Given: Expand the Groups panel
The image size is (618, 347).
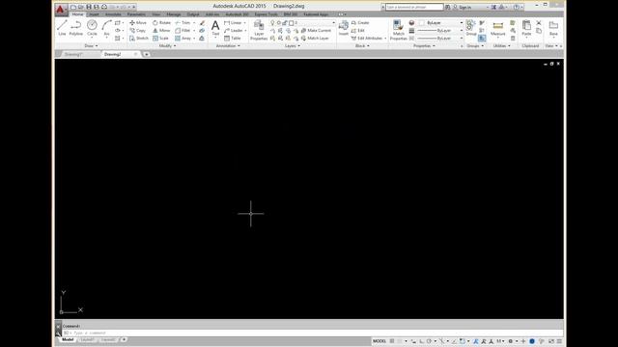Looking at the screenshot, I should [x=475, y=46].
